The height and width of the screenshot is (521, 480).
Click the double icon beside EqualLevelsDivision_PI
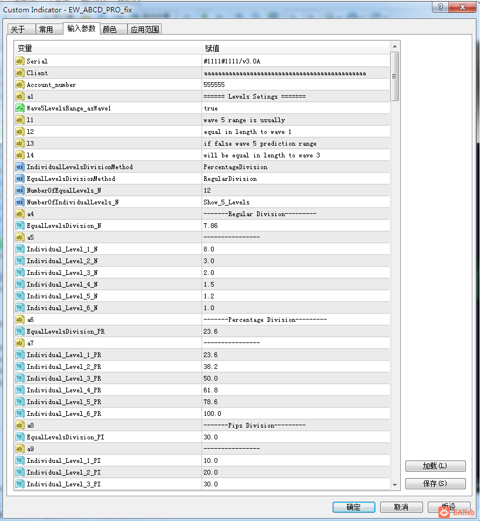(19, 437)
